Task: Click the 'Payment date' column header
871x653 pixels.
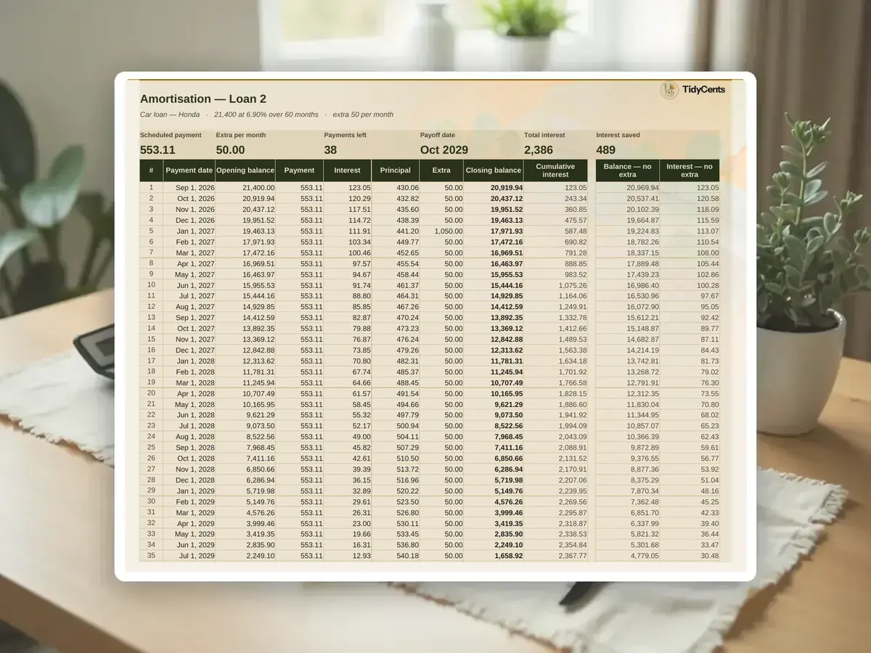Action: (x=189, y=171)
